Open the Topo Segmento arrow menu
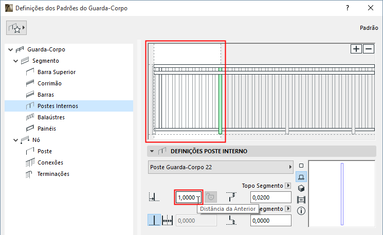 pos(288,186)
